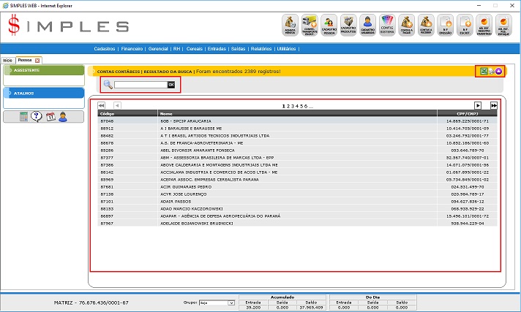Collapse panel with purple up-arrow icon
The height and width of the screenshot is (312, 521).
[498, 71]
